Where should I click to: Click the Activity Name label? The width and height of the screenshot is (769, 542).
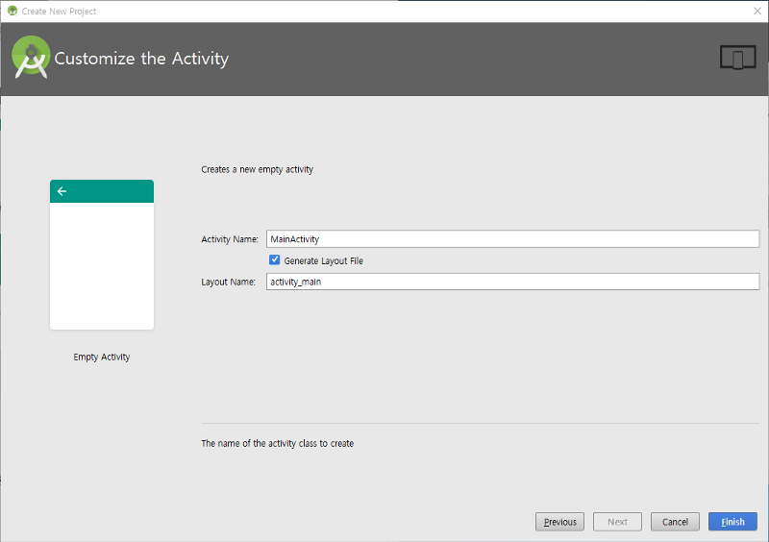pyautogui.click(x=230, y=239)
